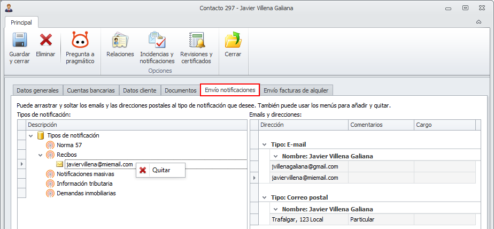Maximize the contact window

point(465,8)
